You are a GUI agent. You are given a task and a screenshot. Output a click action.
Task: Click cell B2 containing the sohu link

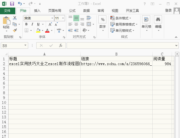click(116, 63)
